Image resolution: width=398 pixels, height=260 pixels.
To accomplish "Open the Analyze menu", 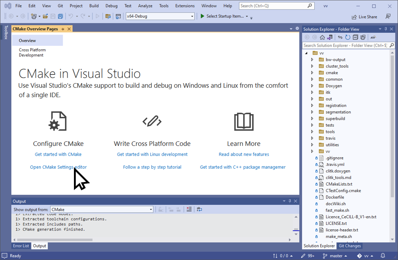I will pos(145,6).
